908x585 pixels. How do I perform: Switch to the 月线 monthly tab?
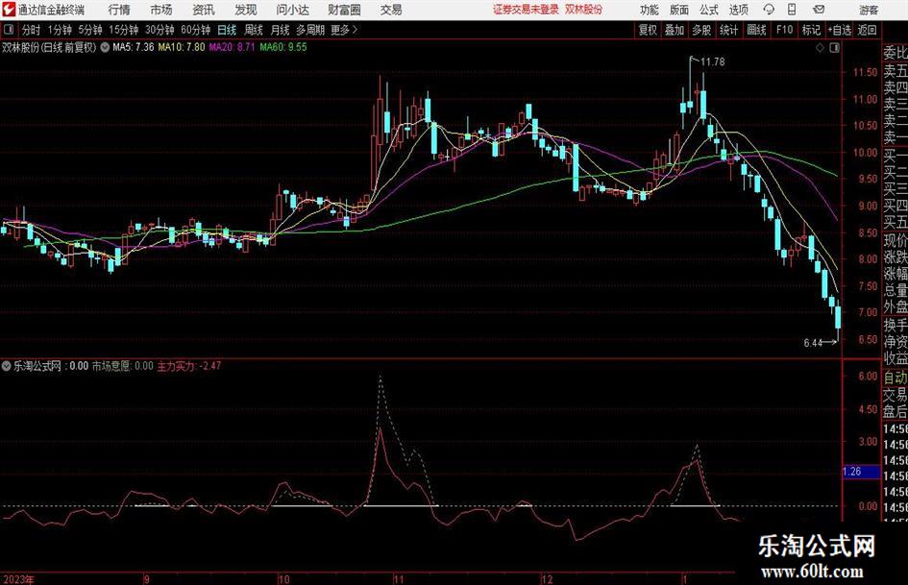[281, 30]
